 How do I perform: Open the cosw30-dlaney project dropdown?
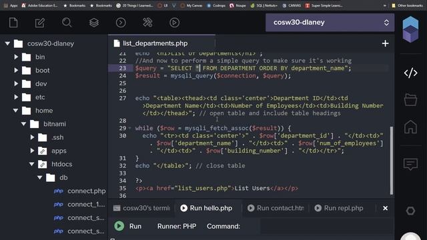tap(330, 22)
